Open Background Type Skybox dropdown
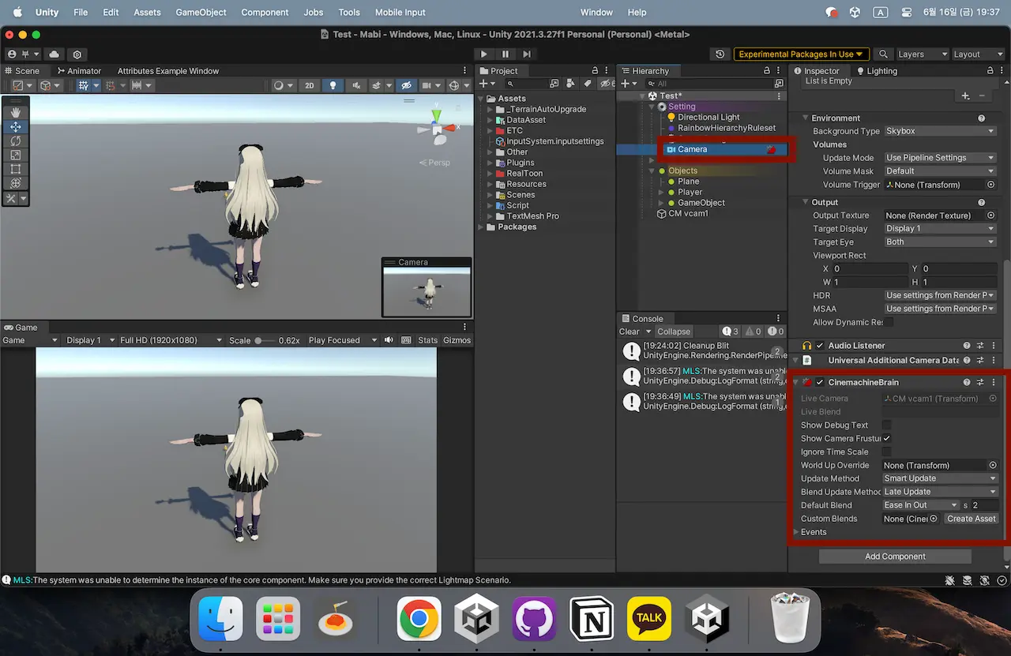Image resolution: width=1011 pixels, height=656 pixels. pos(940,131)
